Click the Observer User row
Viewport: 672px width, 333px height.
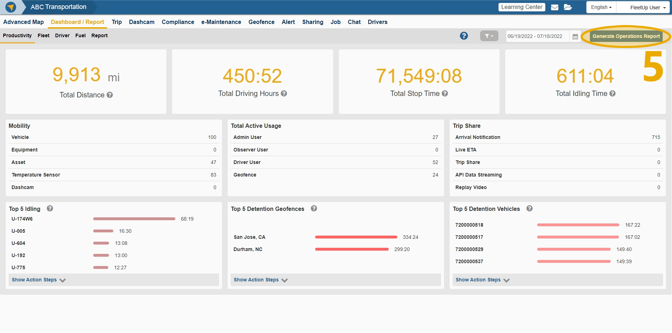336,150
